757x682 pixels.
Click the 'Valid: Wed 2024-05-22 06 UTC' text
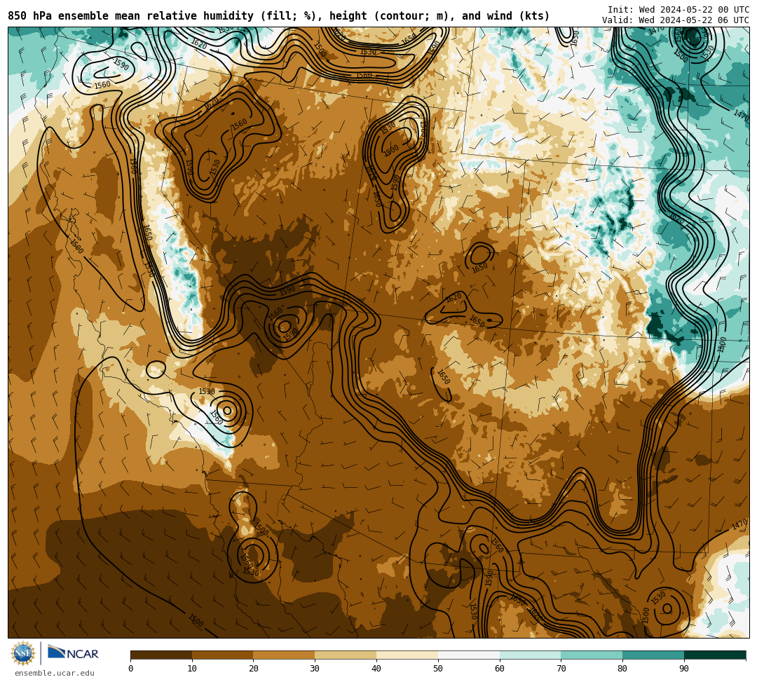tap(676, 20)
